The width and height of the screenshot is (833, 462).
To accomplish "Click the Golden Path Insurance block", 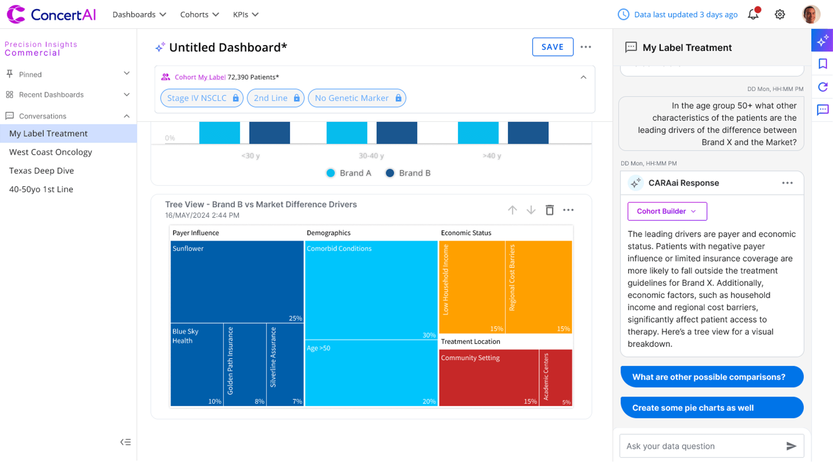I will 245,365.
